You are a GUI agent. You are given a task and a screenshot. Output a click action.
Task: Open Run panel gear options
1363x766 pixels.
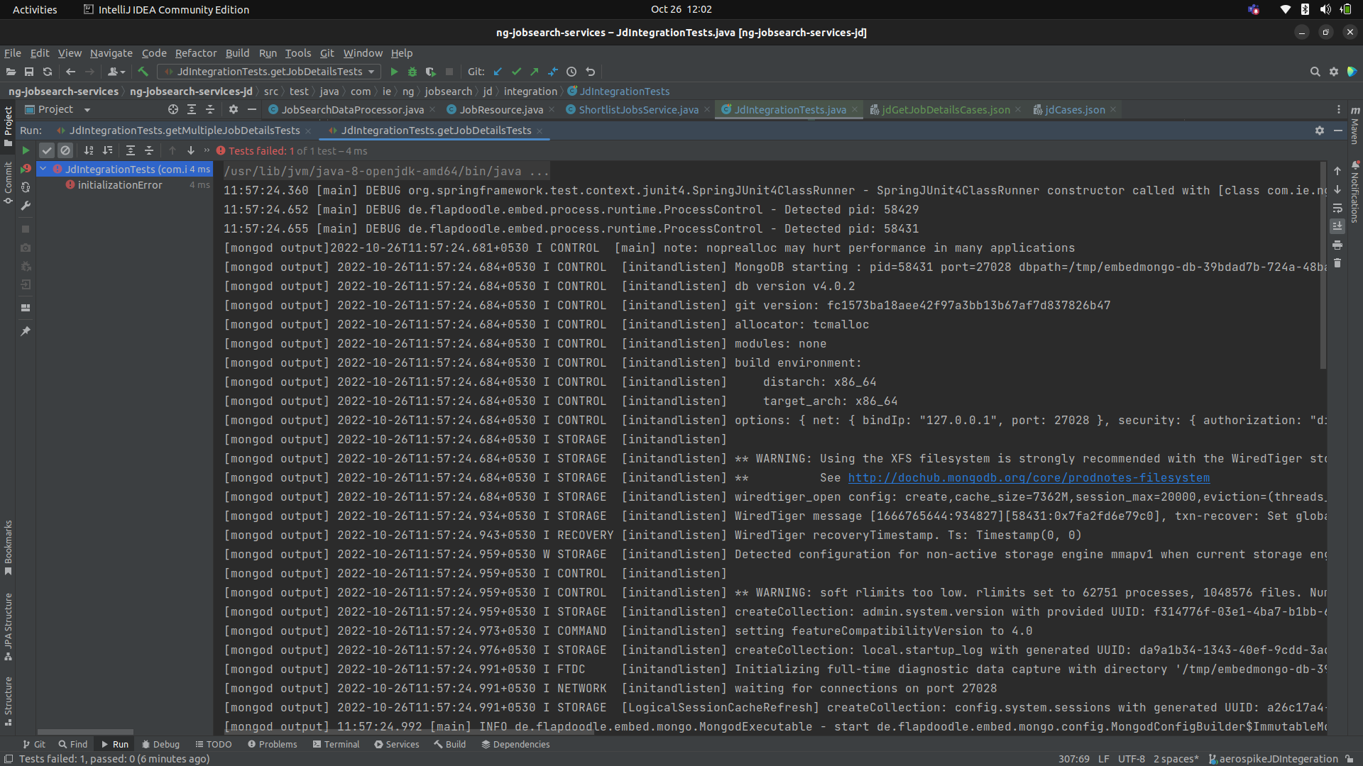pos(1320,131)
